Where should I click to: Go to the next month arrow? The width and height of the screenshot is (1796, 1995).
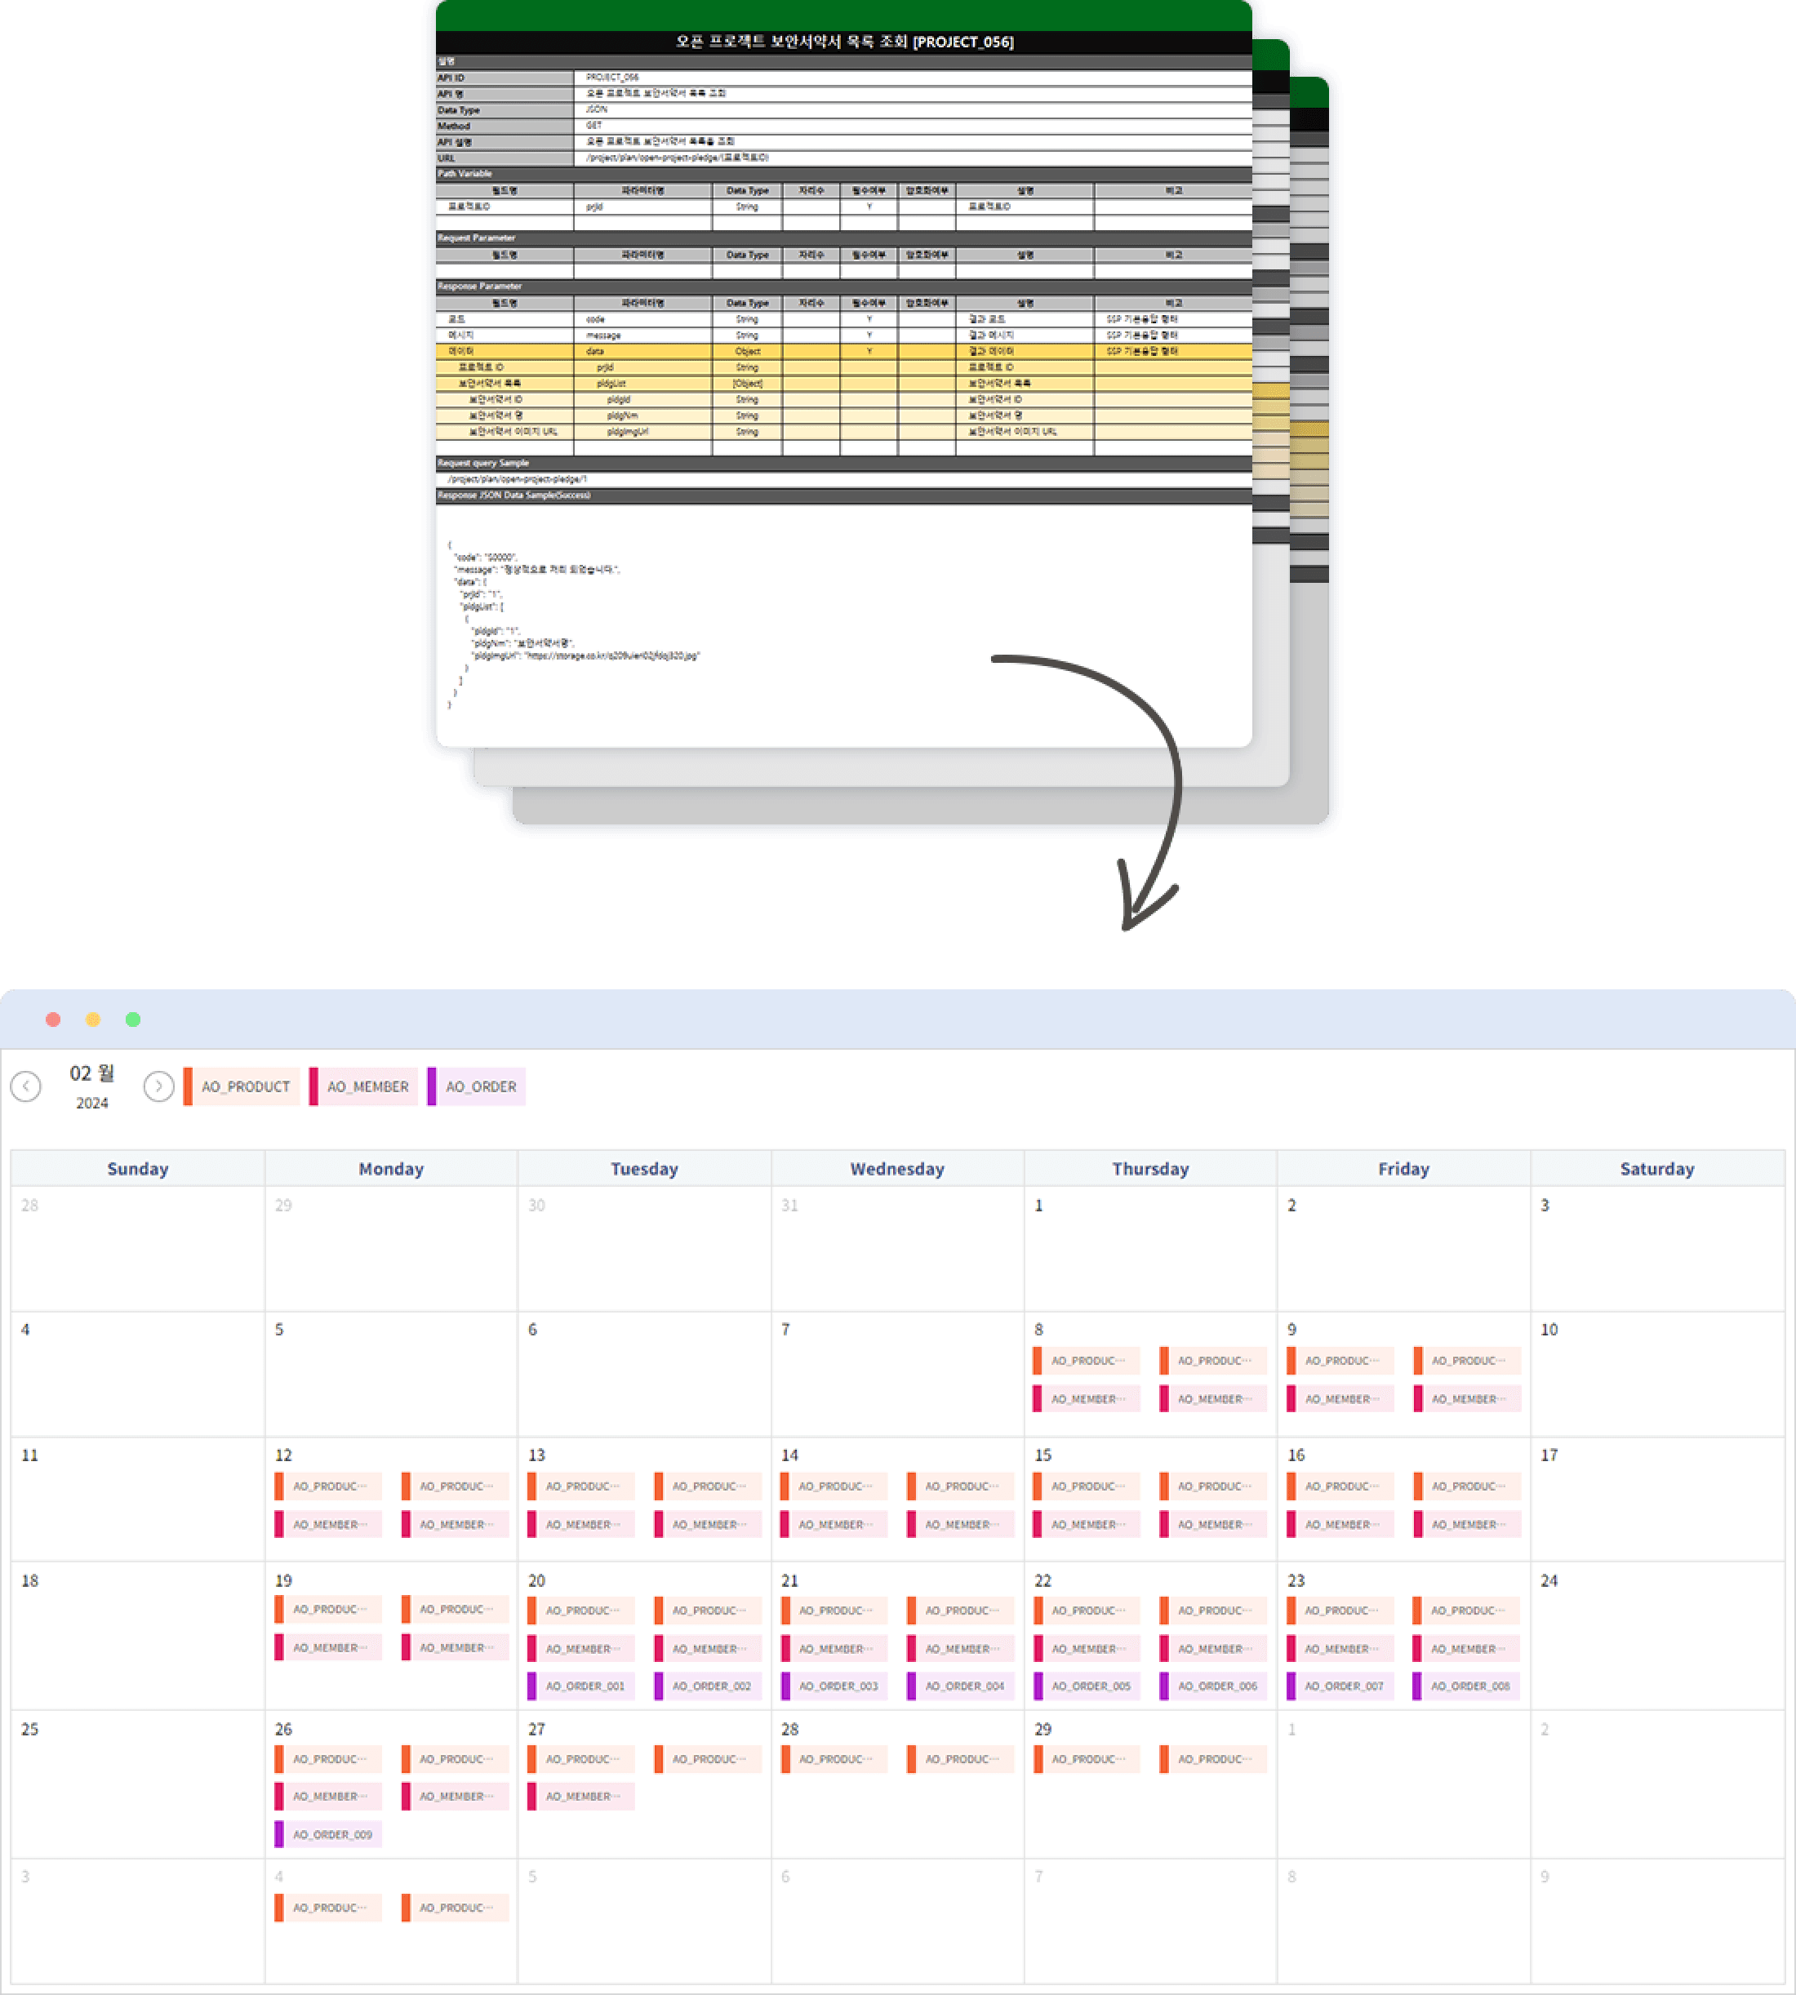pyautogui.click(x=159, y=1086)
